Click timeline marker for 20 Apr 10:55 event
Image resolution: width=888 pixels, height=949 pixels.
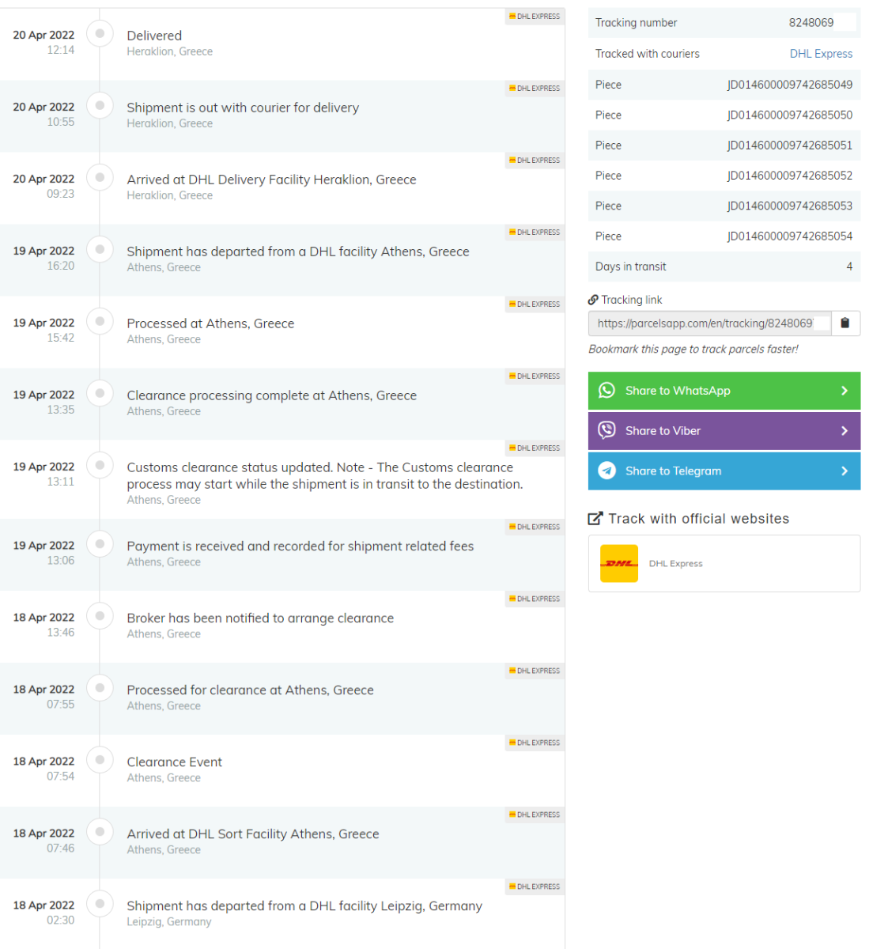[100, 105]
